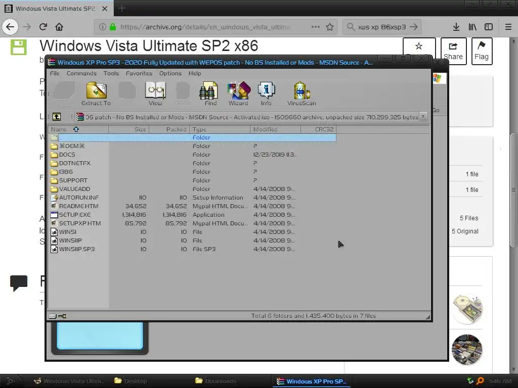The image size is (518, 388).
Task: Click the Flag button on archive.org
Action: (482, 51)
